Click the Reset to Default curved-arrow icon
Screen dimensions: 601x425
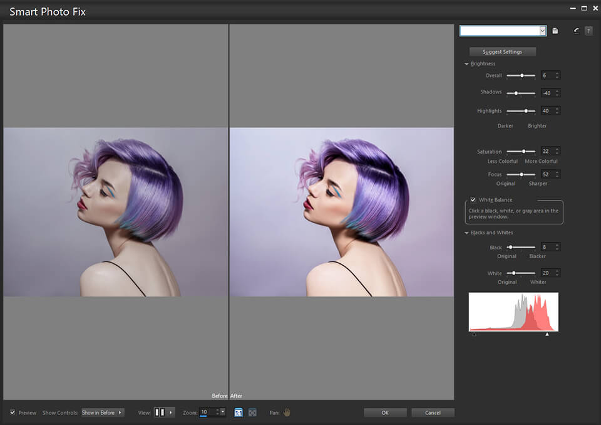coord(575,30)
